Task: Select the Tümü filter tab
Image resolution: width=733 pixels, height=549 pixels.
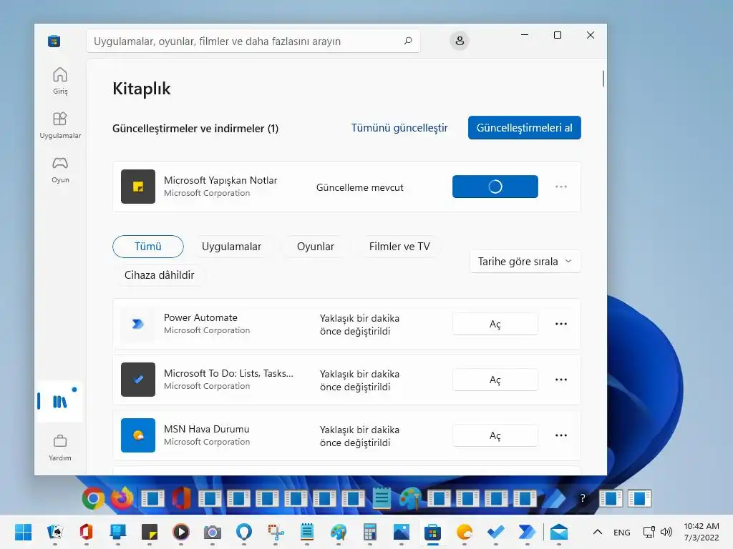Action: tap(147, 247)
